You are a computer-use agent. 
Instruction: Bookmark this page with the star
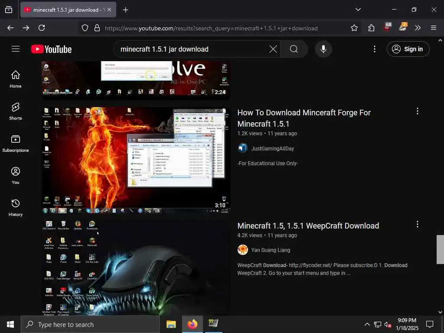[x=354, y=28]
